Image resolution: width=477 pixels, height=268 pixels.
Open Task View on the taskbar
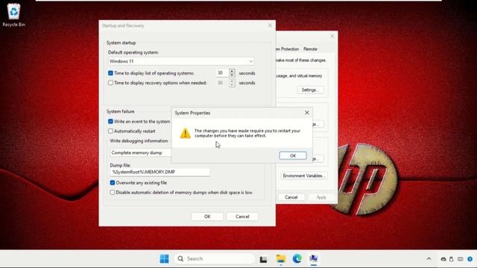(x=263, y=259)
